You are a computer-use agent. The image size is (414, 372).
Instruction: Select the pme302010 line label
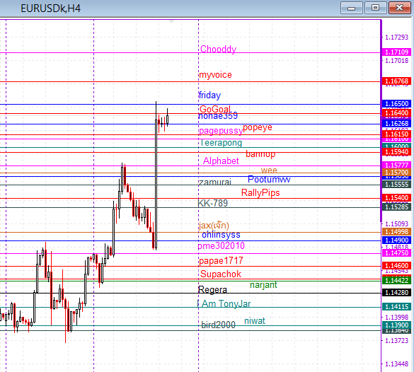[x=222, y=246]
